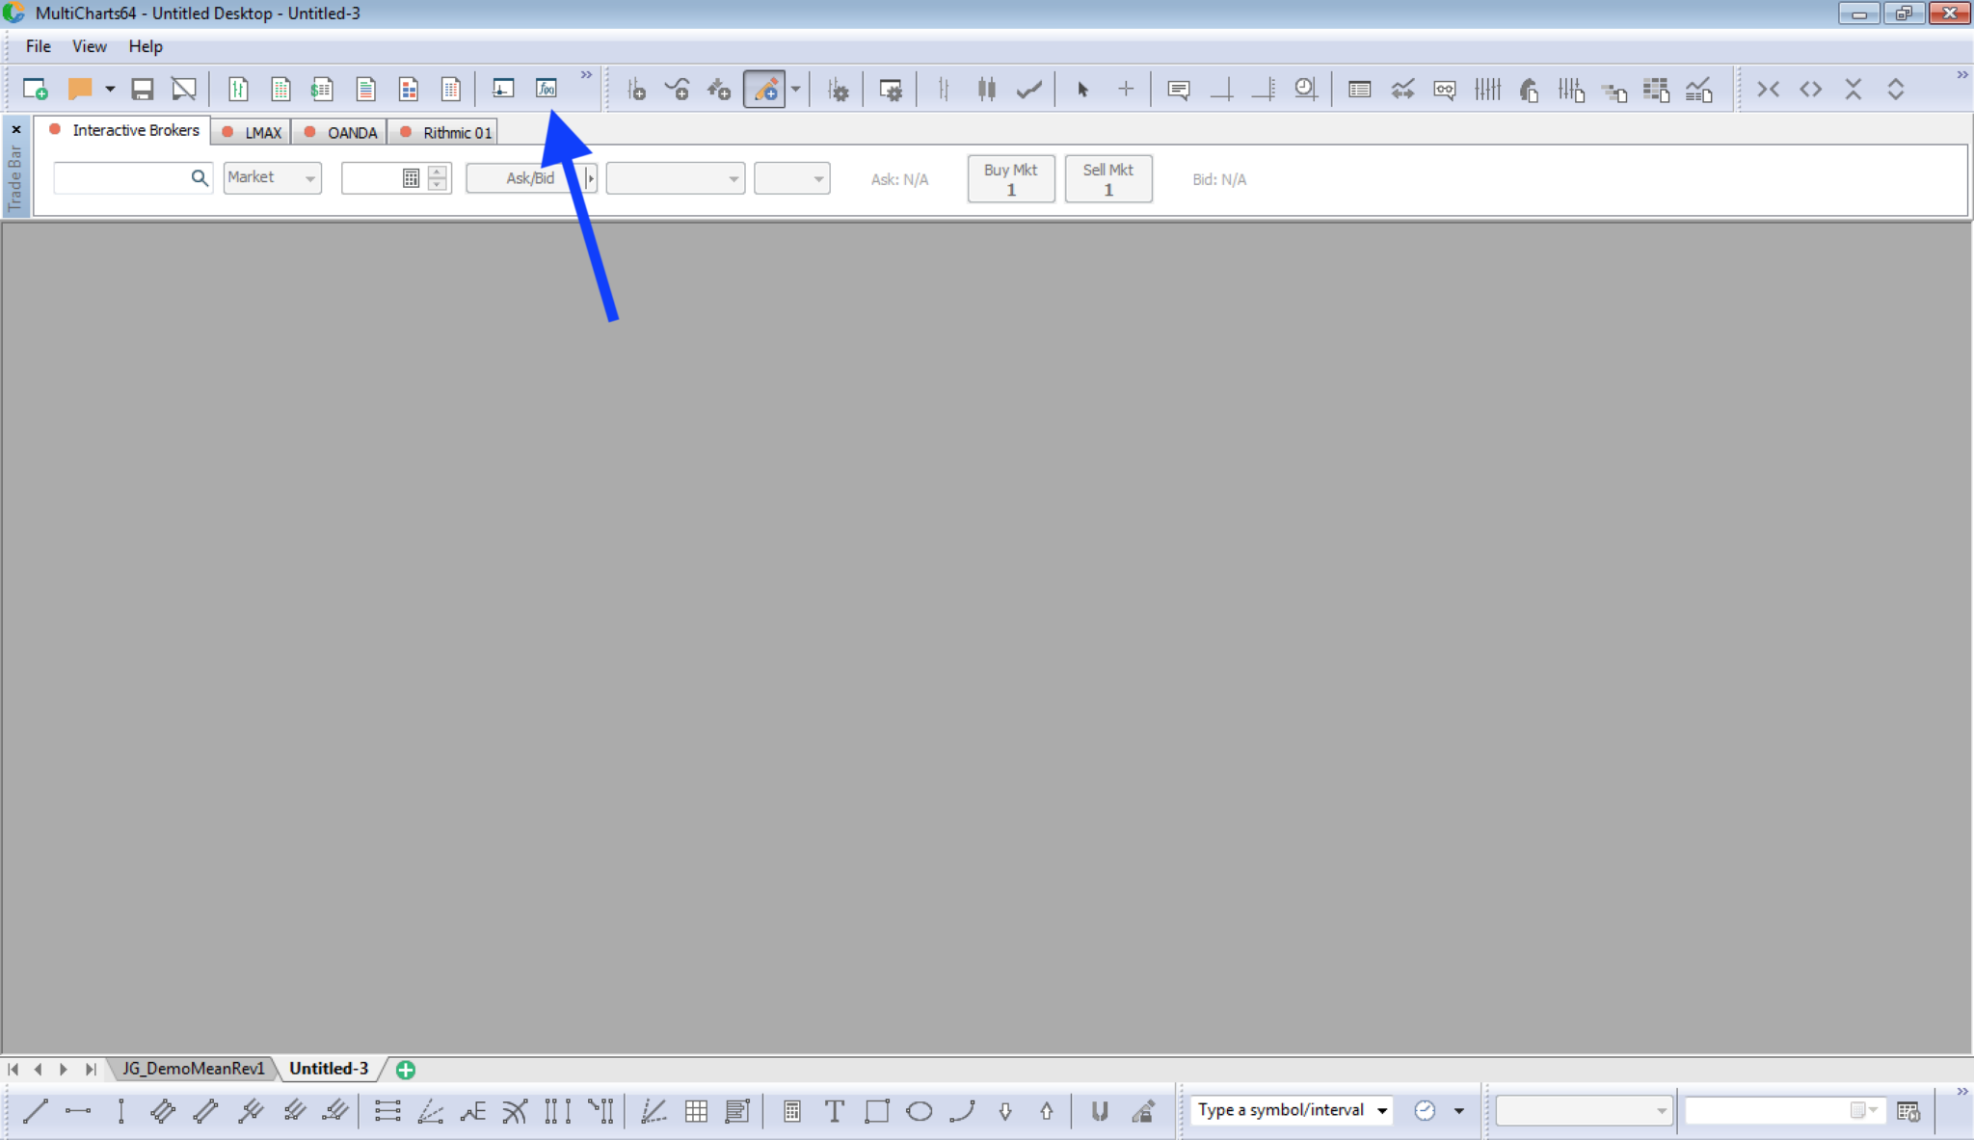Close the Trade Bar panel
Image resolution: width=1974 pixels, height=1140 pixels.
(x=16, y=129)
